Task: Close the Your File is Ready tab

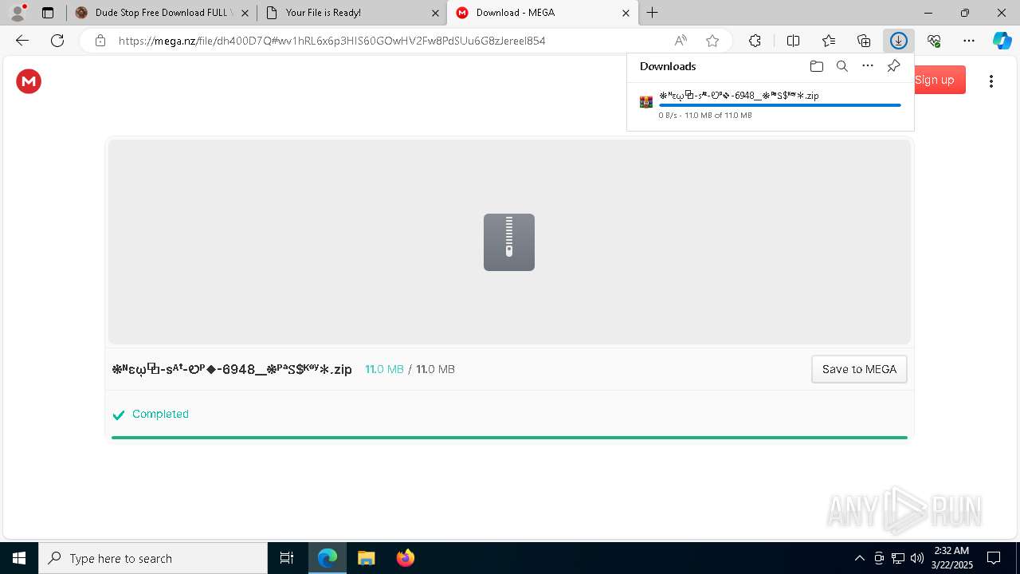Action: (x=435, y=13)
